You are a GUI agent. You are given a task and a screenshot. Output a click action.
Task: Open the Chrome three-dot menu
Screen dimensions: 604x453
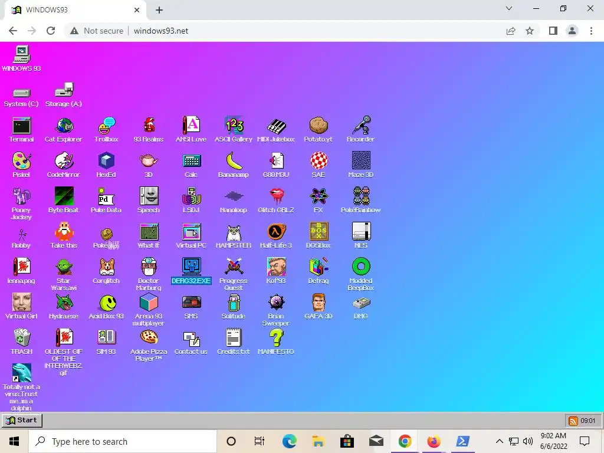click(x=591, y=31)
